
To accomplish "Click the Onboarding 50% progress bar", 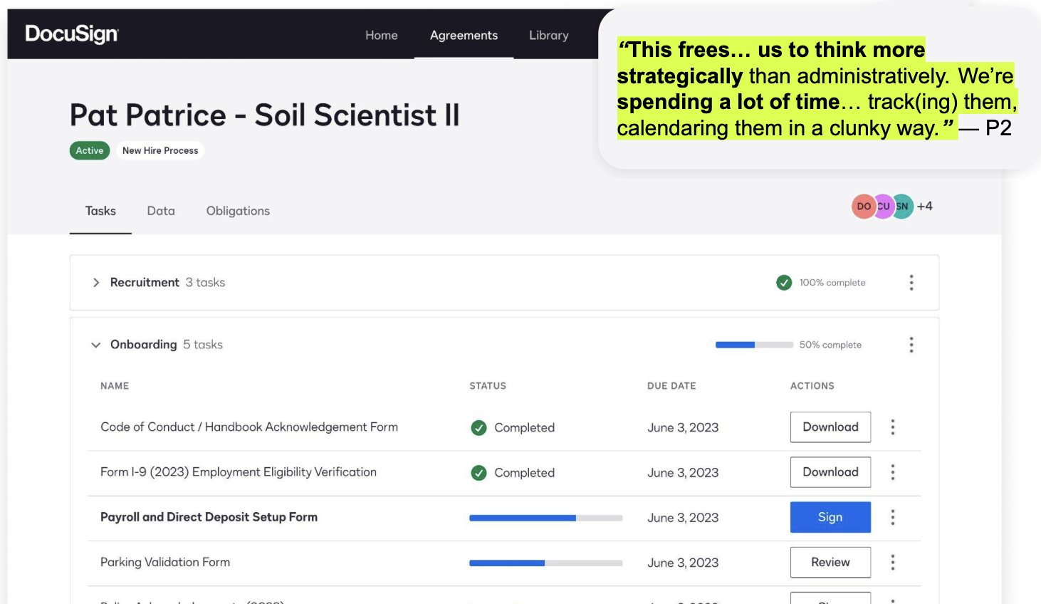I will point(755,345).
